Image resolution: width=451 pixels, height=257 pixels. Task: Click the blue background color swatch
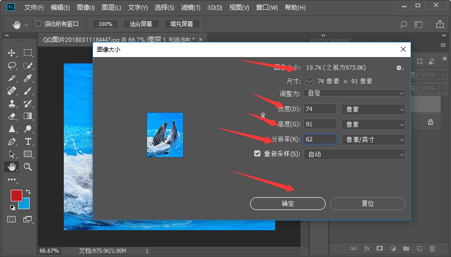26,204
